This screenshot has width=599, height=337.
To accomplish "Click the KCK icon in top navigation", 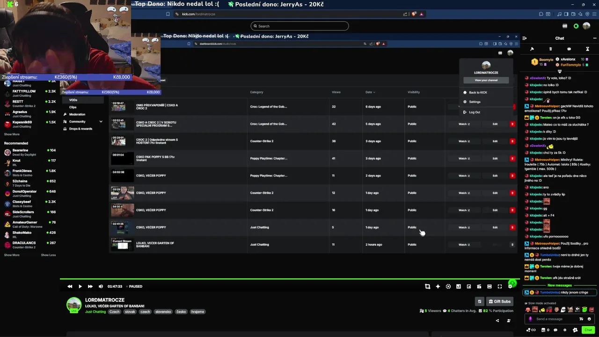I will tap(565, 26).
